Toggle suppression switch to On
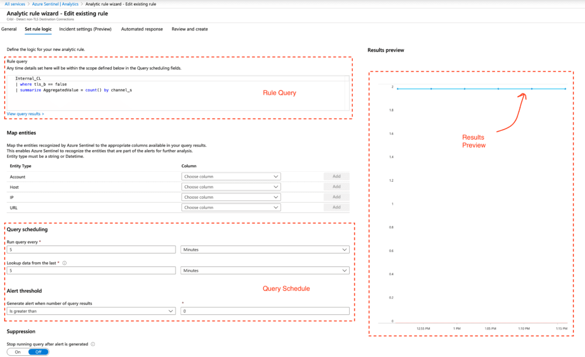The image size is (585, 357). click(18, 352)
